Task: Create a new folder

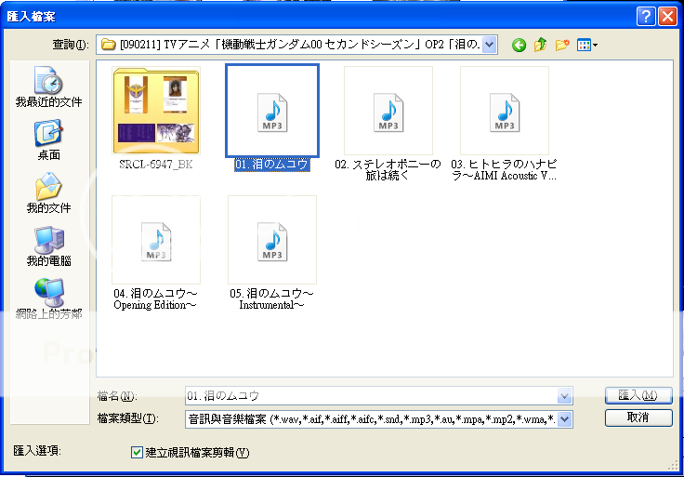Action: (561, 45)
